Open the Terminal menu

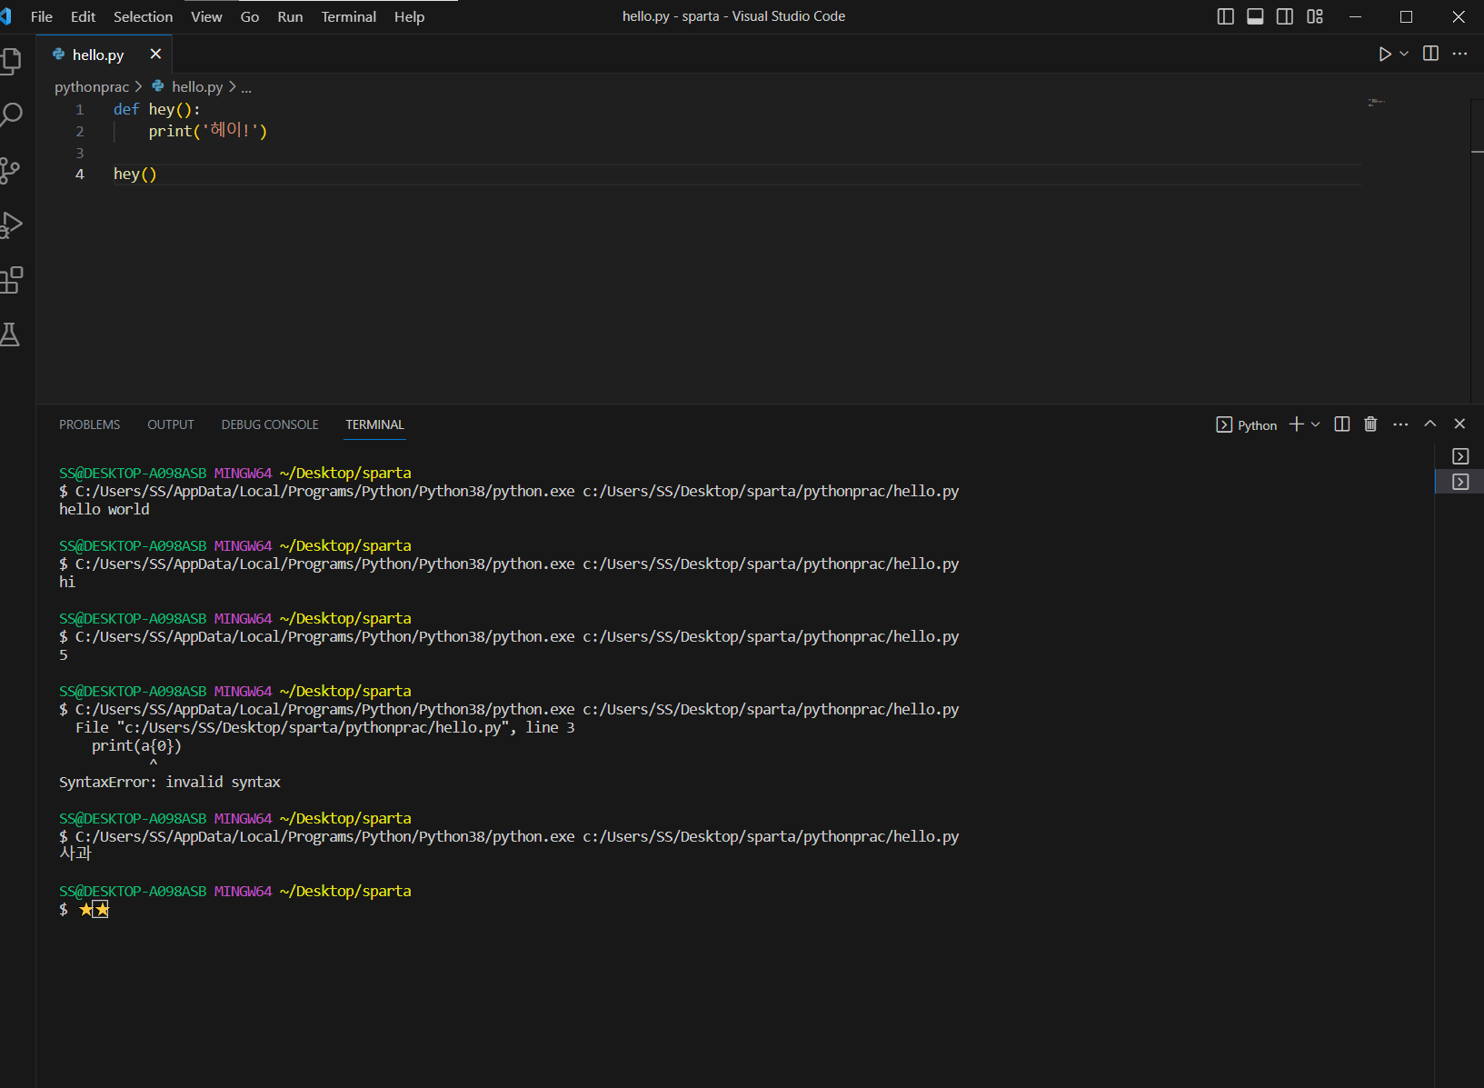click(348, 16)
